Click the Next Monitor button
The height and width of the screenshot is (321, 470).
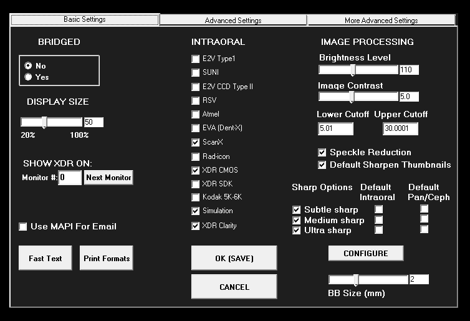pos(108,178)
